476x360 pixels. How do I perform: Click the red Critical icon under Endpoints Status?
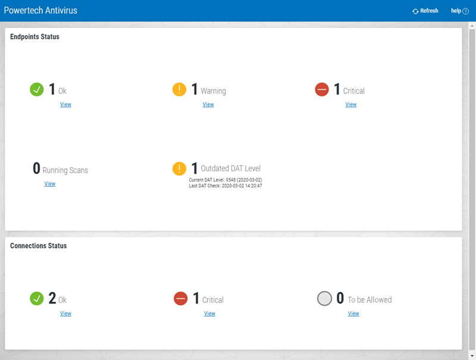pyautogui.click(x=322, y=89)
